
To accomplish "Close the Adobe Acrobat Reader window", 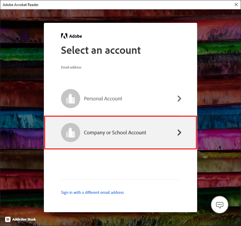I will (x=236, y=5).
